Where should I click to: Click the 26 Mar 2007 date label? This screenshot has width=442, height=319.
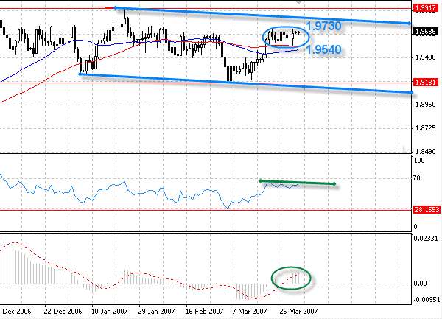[298, 312]
